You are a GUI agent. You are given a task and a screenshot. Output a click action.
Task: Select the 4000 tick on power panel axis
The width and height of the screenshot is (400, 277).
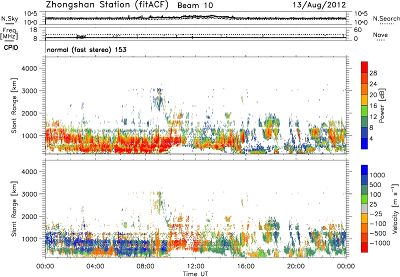click(29, 68)
